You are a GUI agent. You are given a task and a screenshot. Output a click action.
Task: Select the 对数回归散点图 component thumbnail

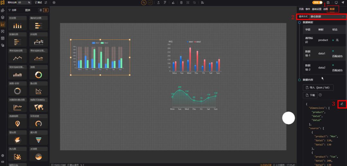(x=17, y=105)
